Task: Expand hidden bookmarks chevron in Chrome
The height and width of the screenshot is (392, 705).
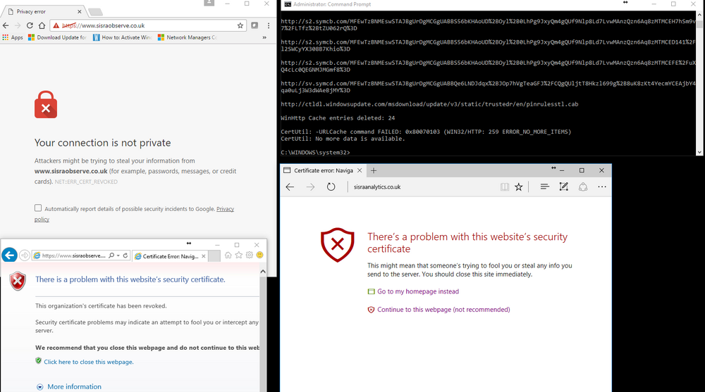Action: pos(264,37)
